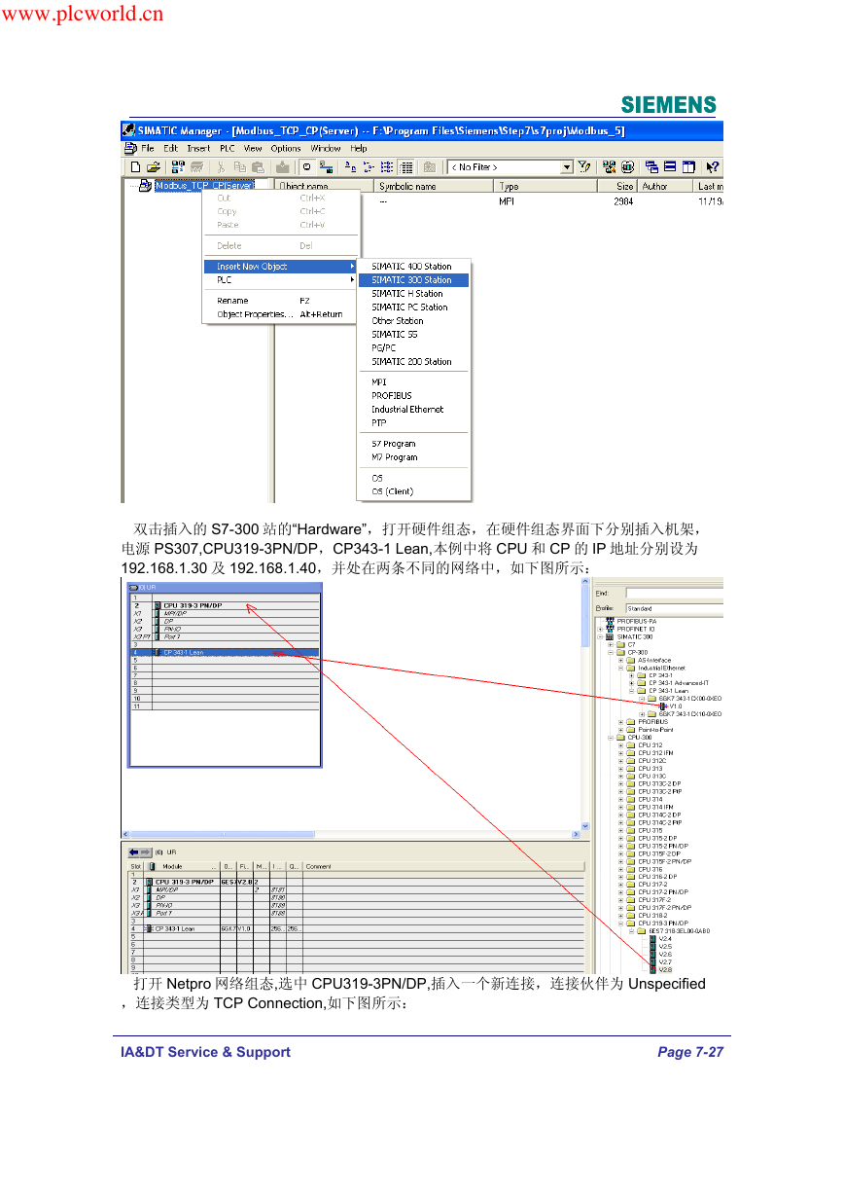Choose Insert New Object in context menu
The width and height of the screenshot is (844, 1195).
[x=281, y=267]
